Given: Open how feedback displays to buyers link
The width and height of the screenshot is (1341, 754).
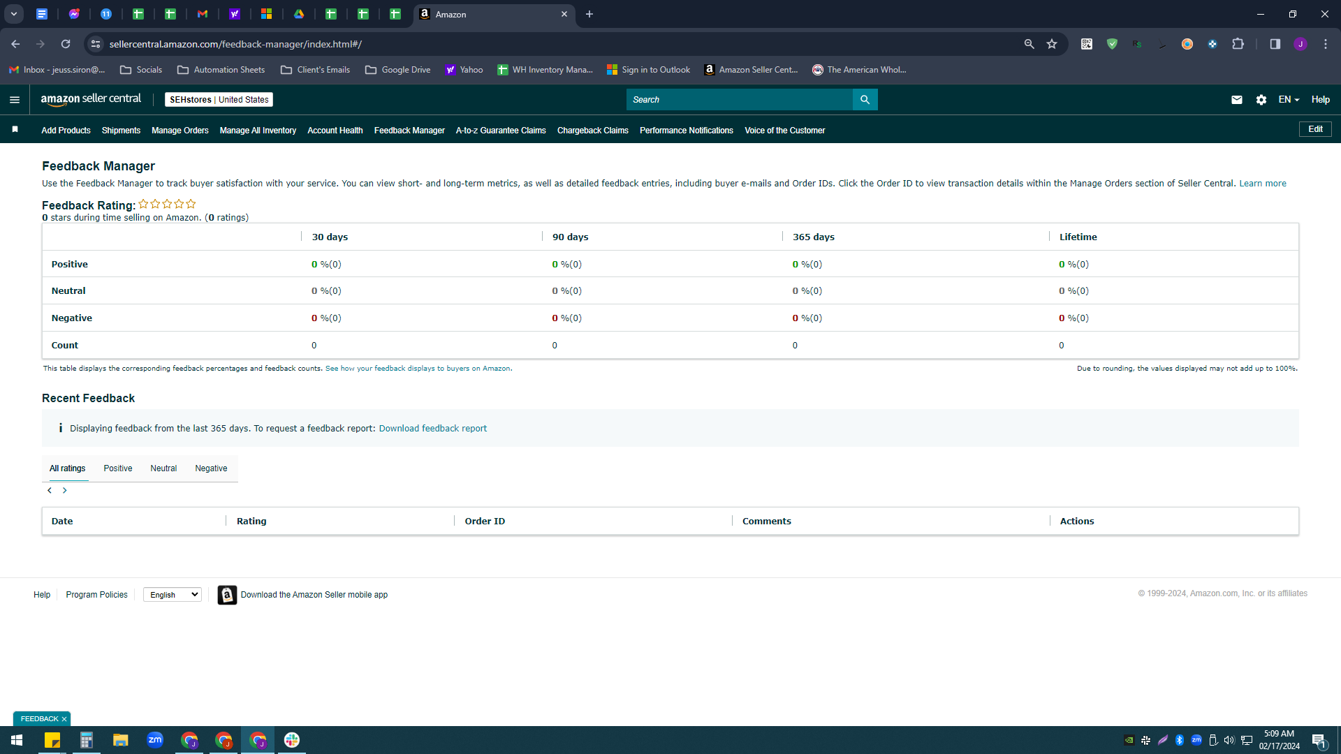Looking at the screenshot, I should click(418, 369).
